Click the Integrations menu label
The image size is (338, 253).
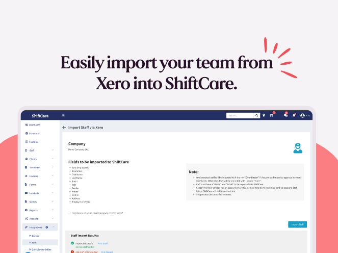[36, 227]
